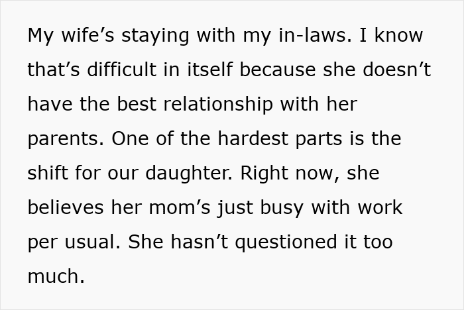Click the word "believes"
This screenshot has width=464, height=310.
[x=66, y=207]
